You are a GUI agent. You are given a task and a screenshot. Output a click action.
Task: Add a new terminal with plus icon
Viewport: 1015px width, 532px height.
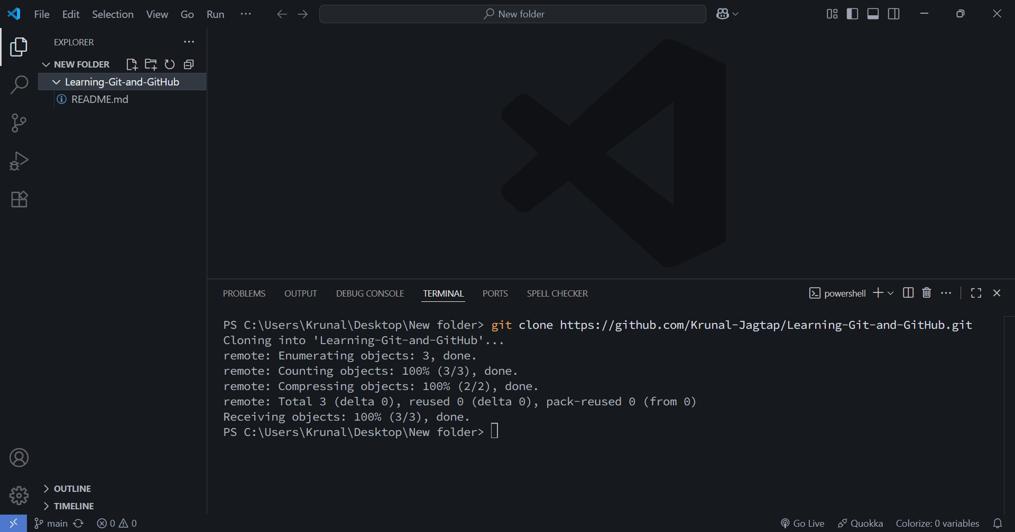[x=878, y=293]
